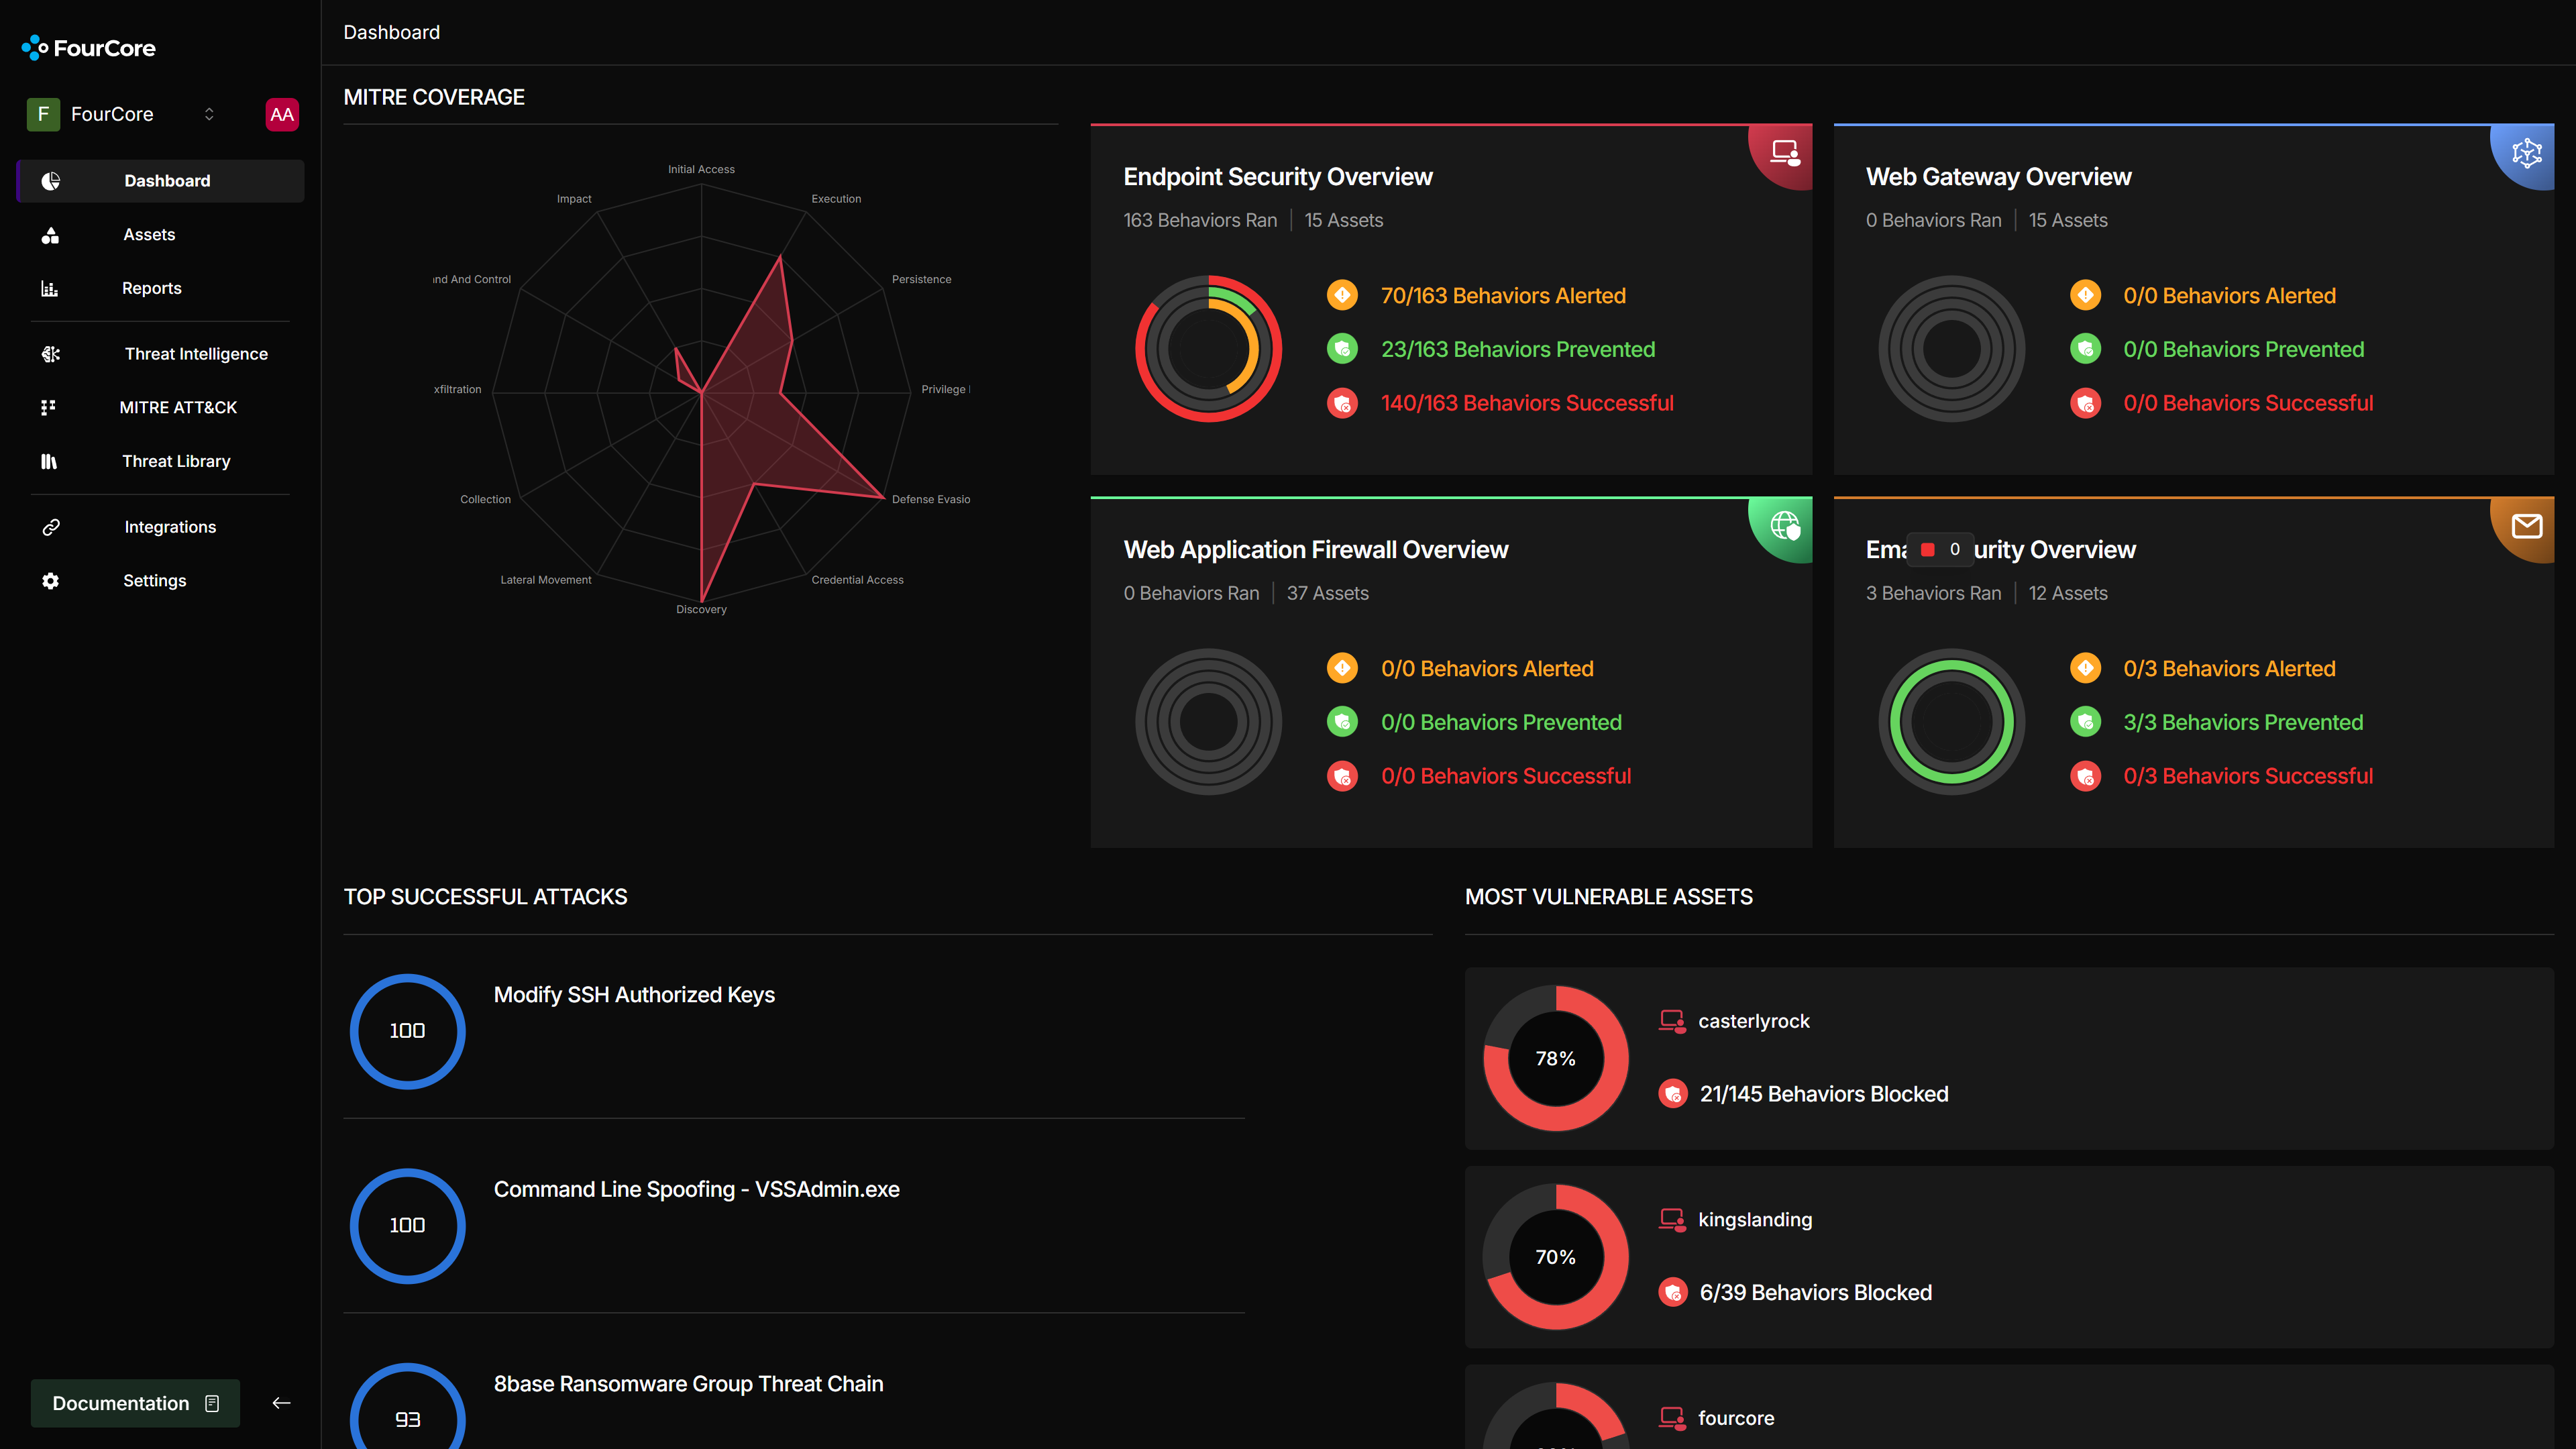Select the Dashboard pie chart icon

tap(50, 181)
